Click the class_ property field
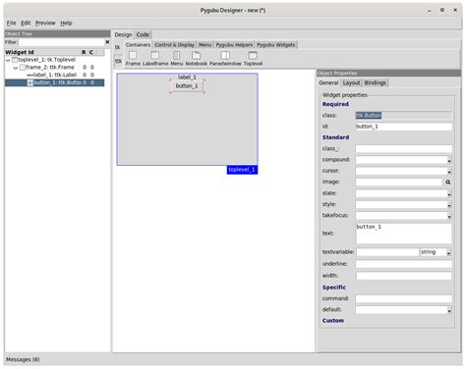466x369 pixels. click(x=404, y=149)
